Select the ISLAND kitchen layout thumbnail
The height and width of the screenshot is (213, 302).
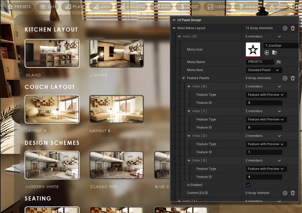pyautogui.click(x=52, y=54)
